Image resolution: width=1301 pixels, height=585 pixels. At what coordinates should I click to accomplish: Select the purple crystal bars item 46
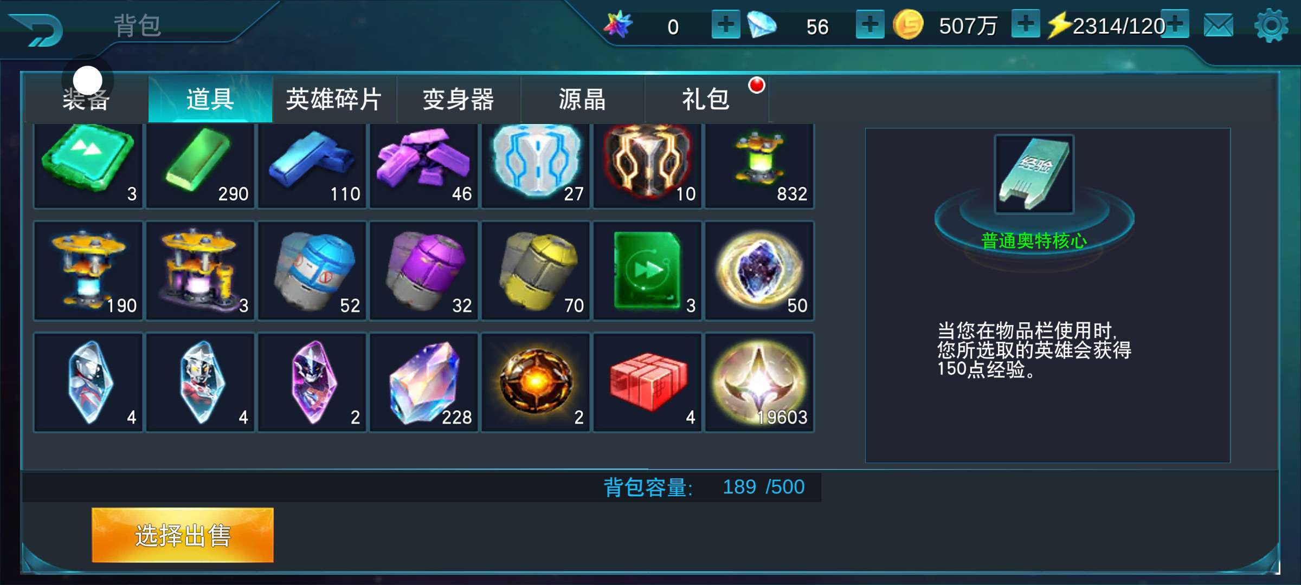tap(423, 165)
